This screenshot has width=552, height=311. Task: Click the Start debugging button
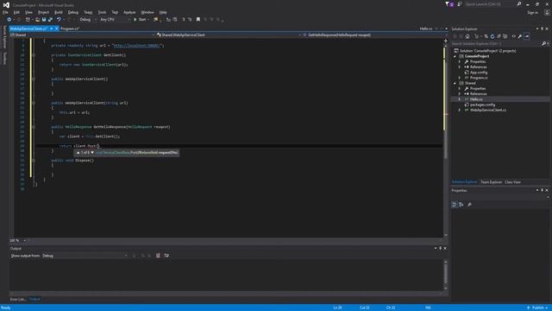141,19
